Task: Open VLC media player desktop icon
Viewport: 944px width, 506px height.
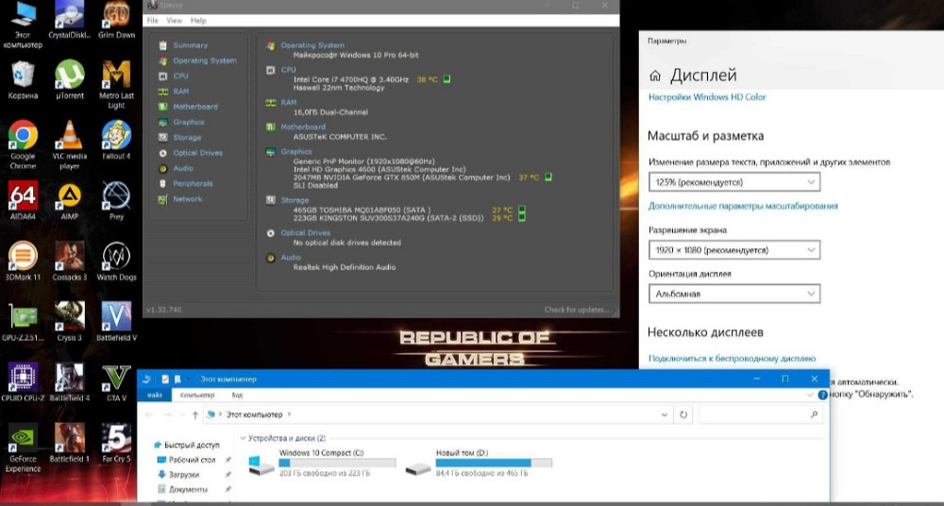Action: [69, 142]
